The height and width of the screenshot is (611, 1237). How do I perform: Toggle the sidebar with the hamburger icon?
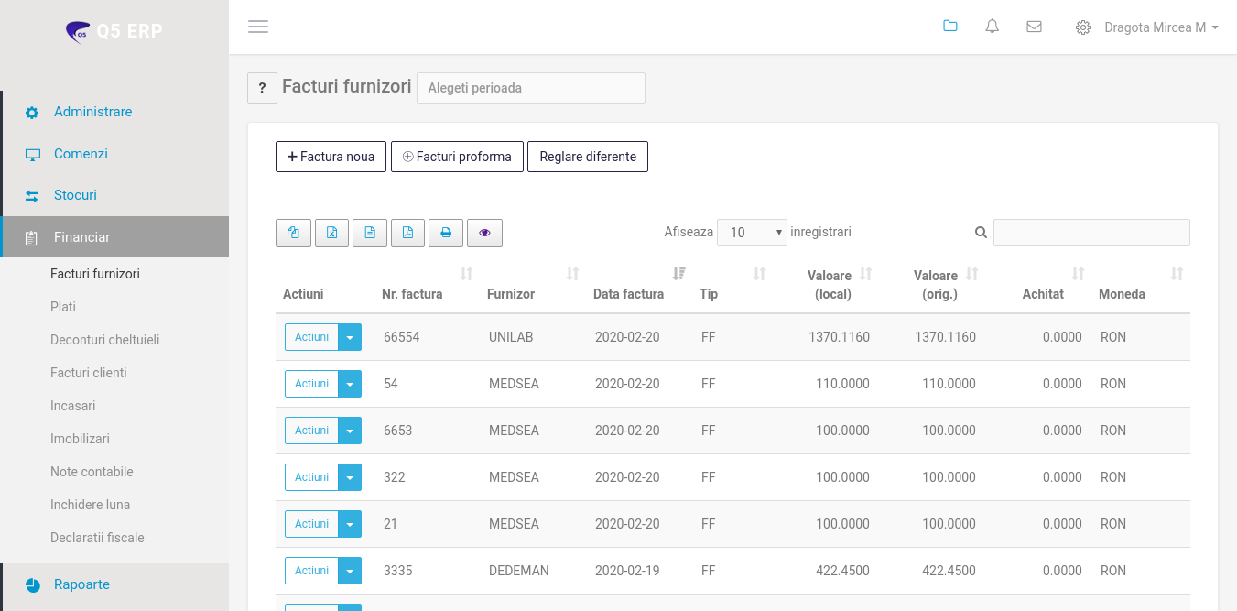coord(258,27)
